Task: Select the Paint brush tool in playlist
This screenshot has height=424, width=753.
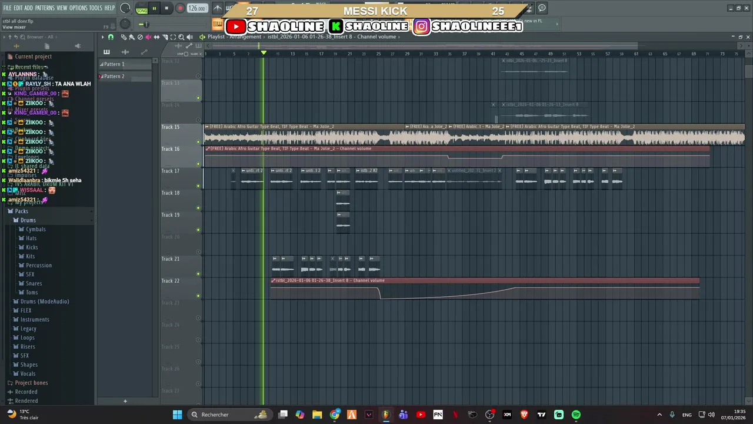Action: point(132,37)
